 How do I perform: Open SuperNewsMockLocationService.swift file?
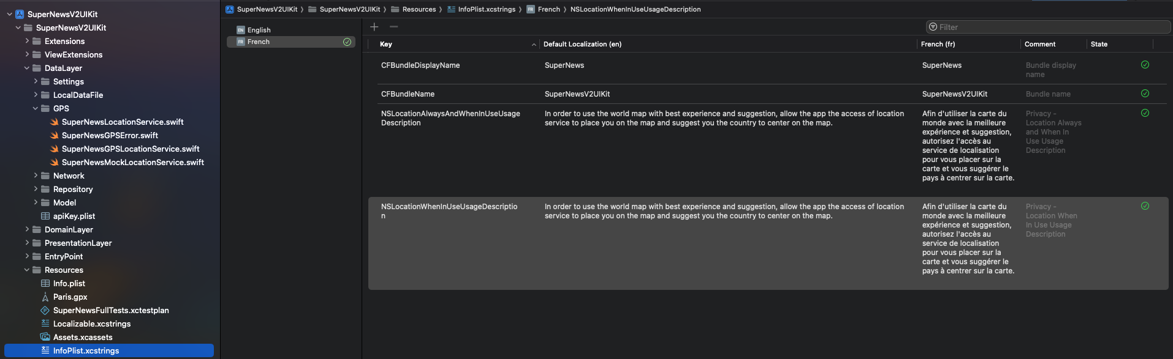[x=132, y=162]
